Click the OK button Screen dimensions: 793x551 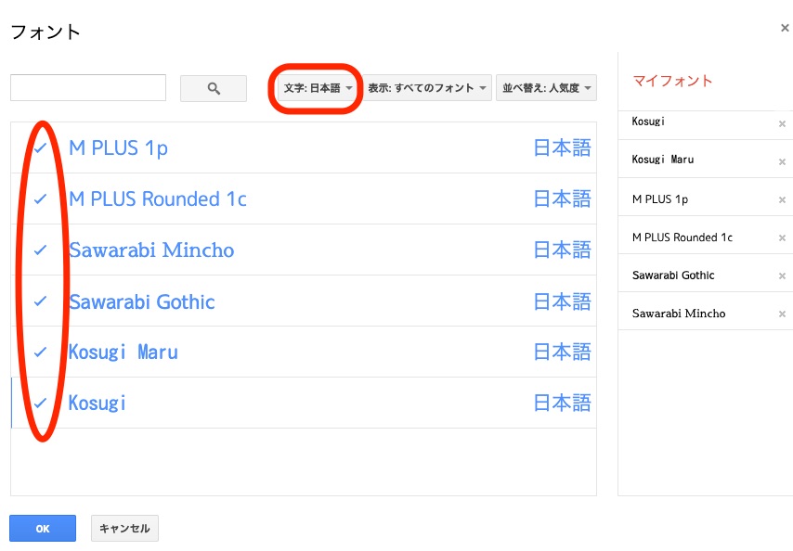tap(43, 528)
